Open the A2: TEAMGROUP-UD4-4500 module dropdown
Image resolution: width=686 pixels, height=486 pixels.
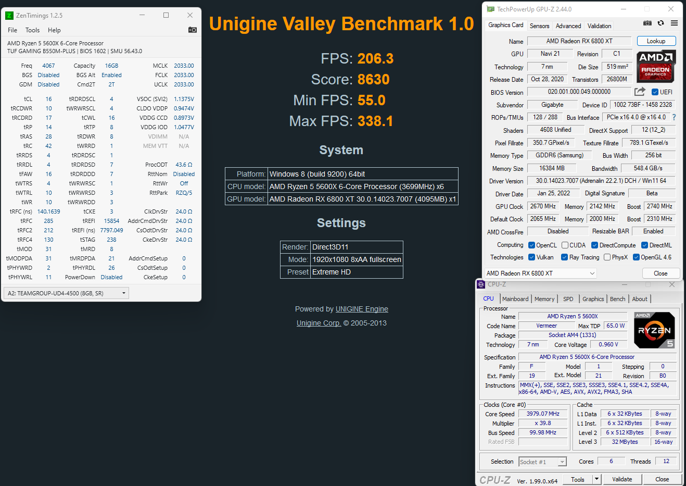[66, 293]
